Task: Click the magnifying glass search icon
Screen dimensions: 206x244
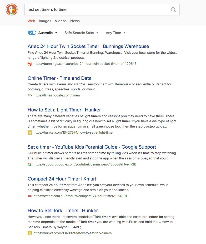Action: (x=173, y=10)
